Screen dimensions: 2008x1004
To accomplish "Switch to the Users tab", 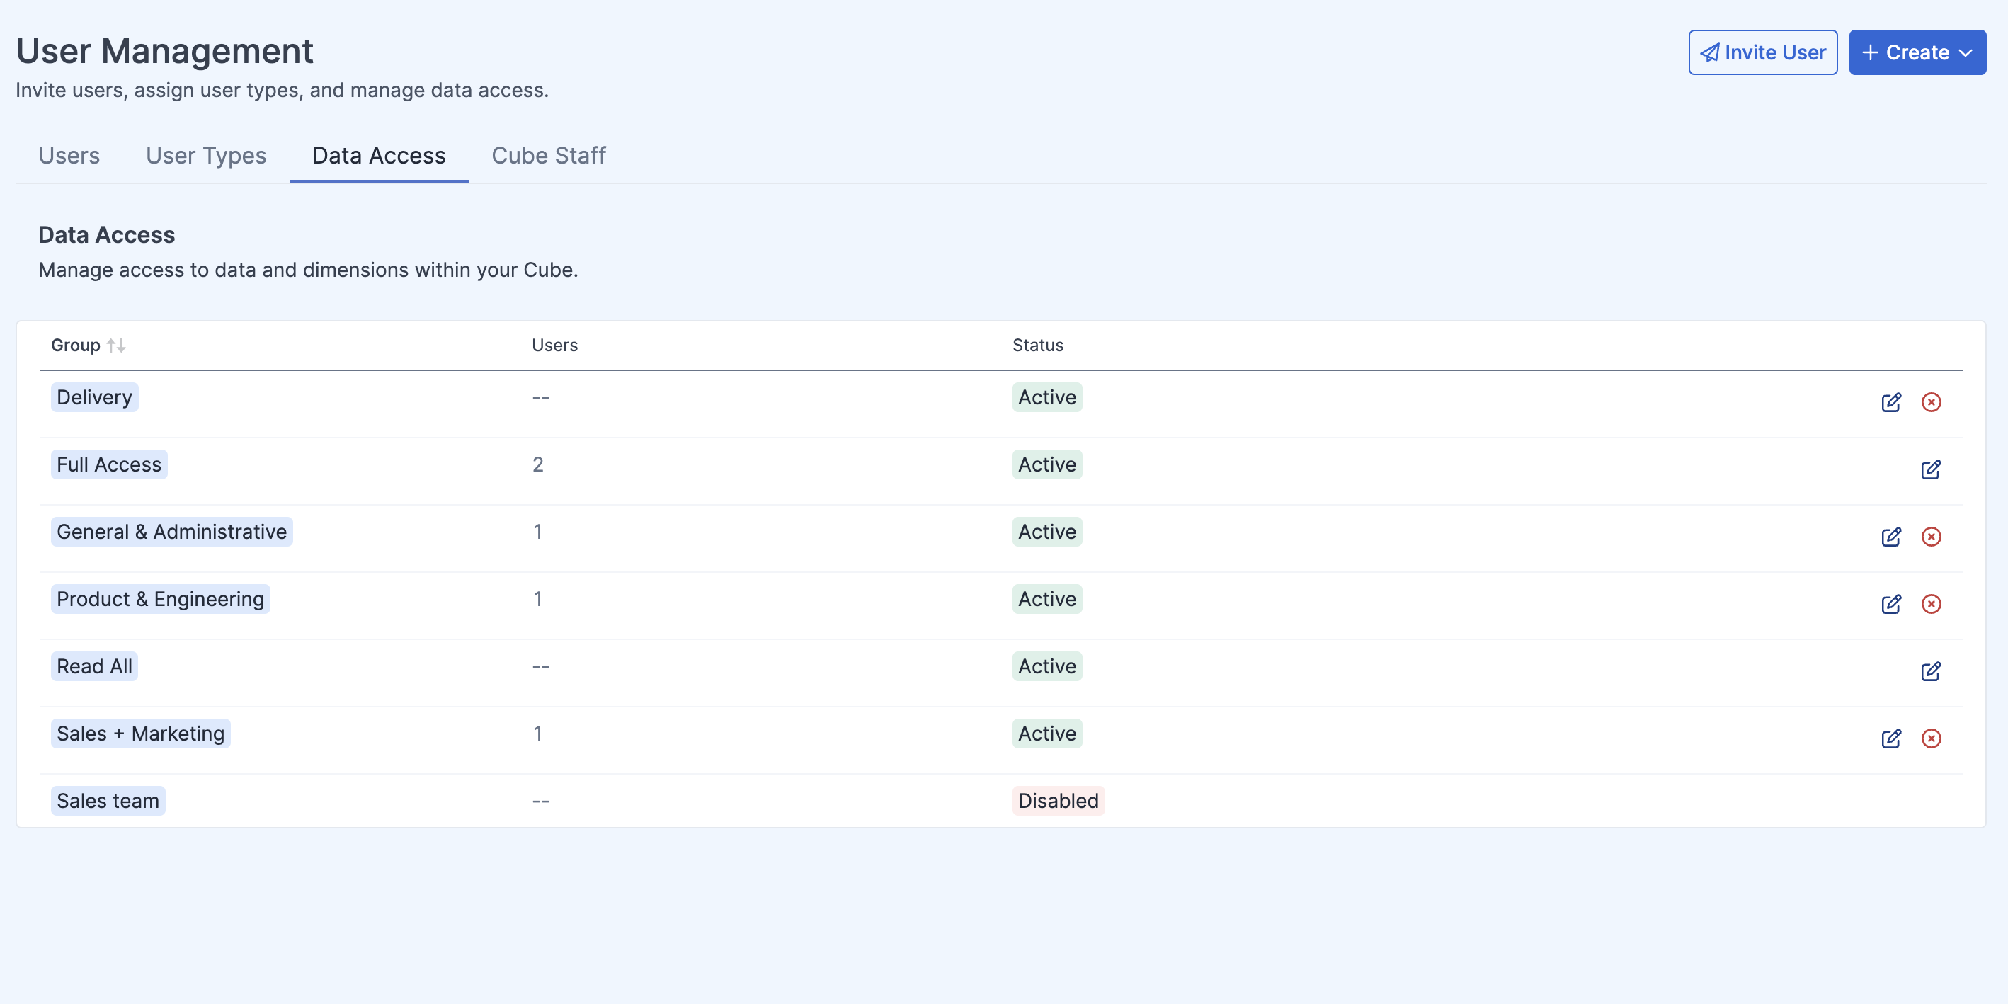I will coord(69,156).
